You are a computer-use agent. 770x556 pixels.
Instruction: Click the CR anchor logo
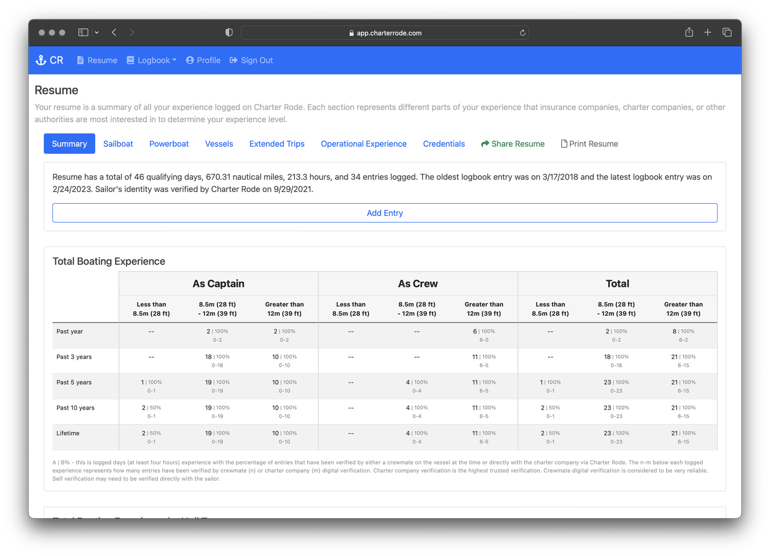(49, 60)
